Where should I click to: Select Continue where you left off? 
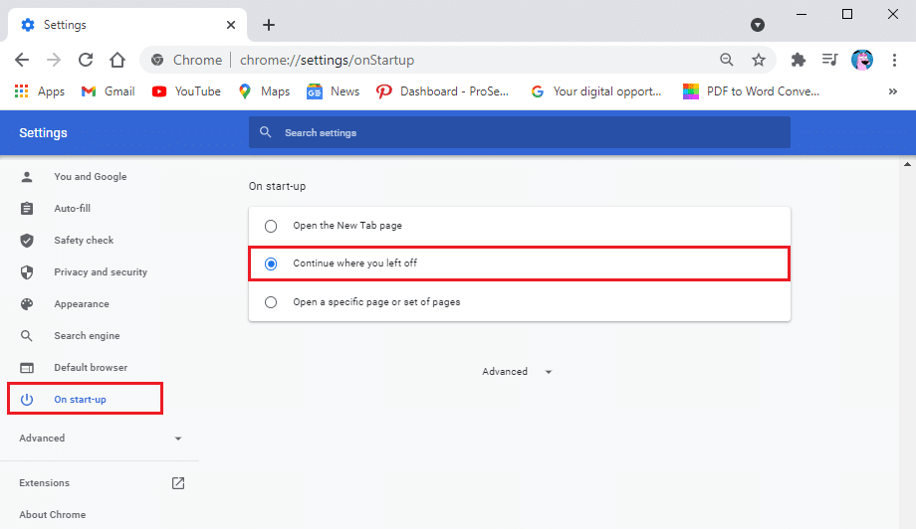(x=271, y=264)
